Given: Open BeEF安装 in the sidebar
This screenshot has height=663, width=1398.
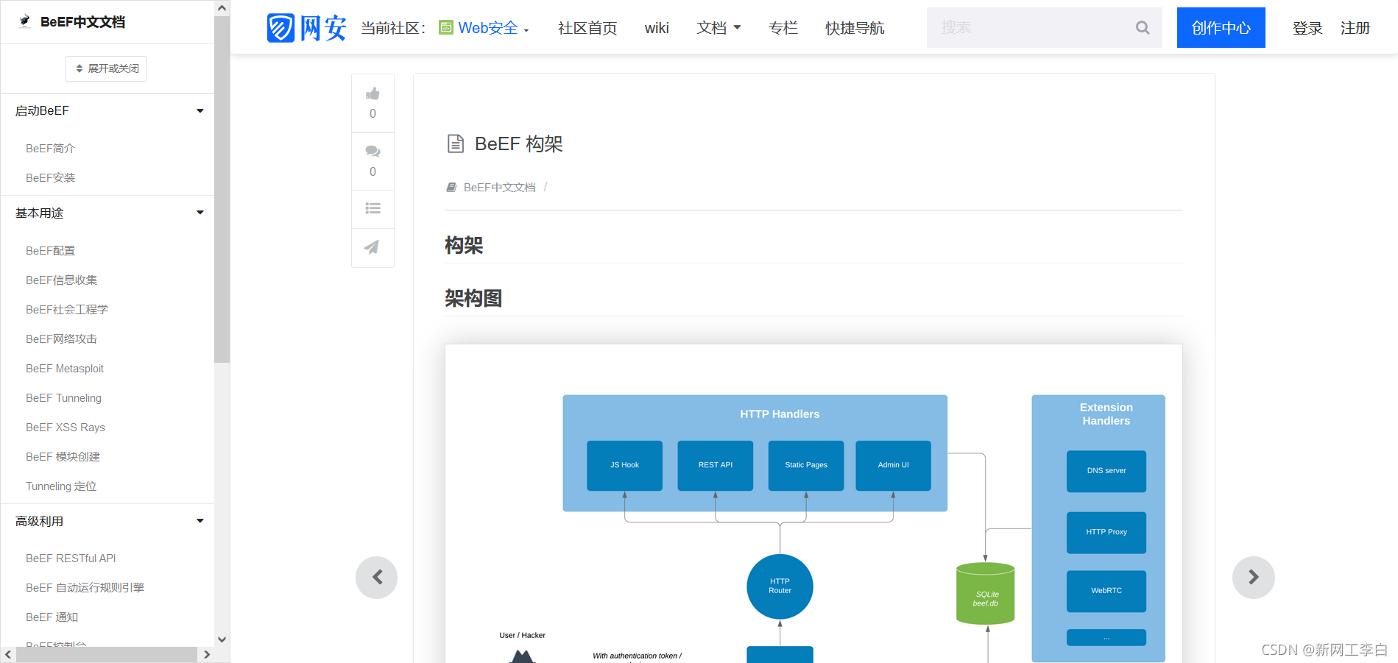Looking at the screenshot, I should pos(50,177).
